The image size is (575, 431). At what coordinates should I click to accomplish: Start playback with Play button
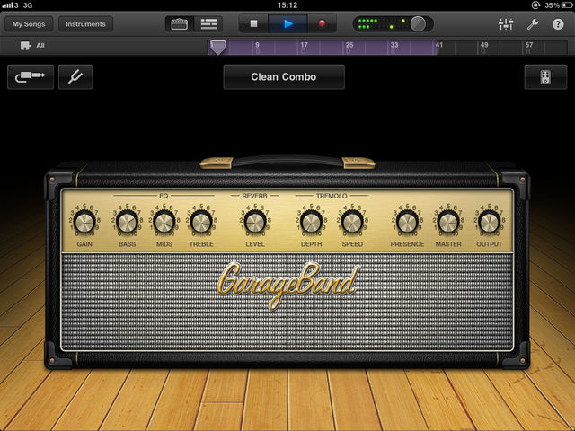coord(288,24)
